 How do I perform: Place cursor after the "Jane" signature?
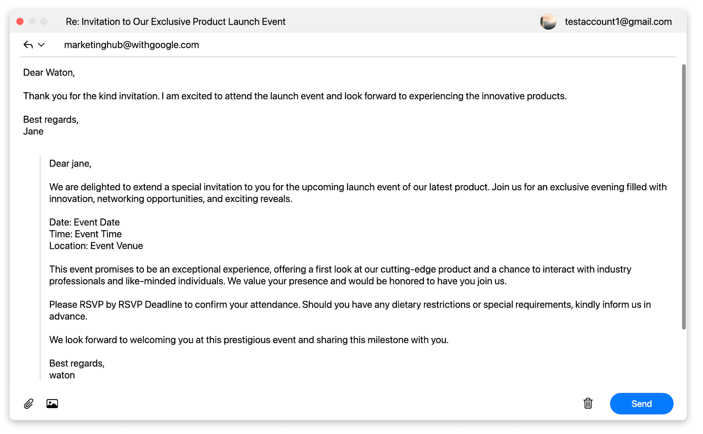tap(44, 131)
